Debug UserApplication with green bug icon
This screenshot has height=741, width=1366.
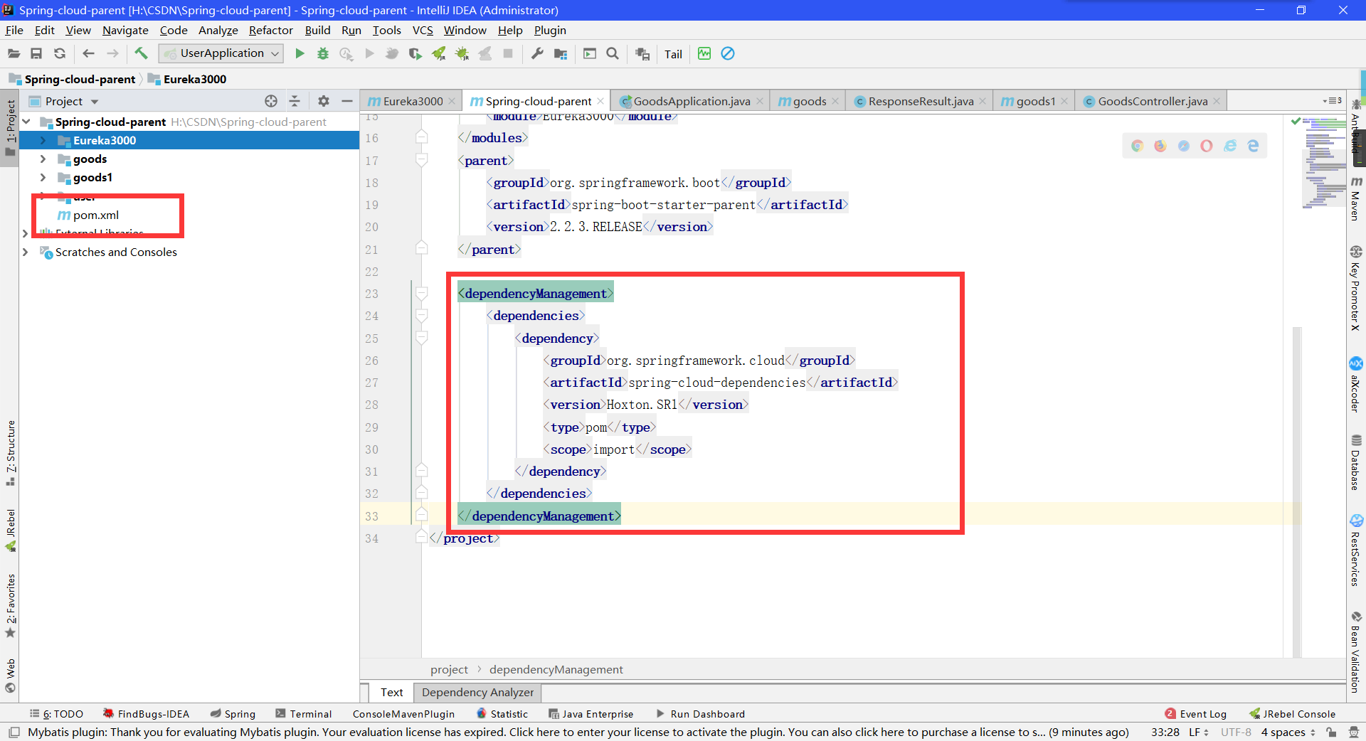pos(323,53)
